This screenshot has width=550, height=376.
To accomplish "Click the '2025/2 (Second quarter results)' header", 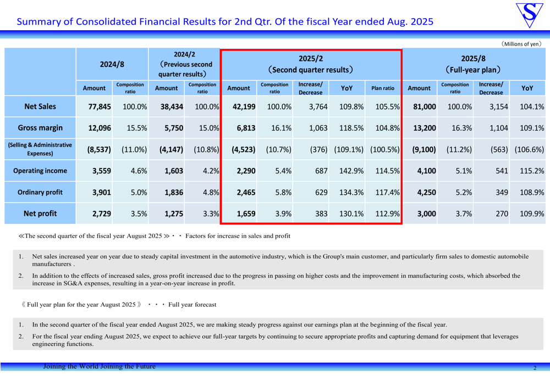I will coord(311,64).
